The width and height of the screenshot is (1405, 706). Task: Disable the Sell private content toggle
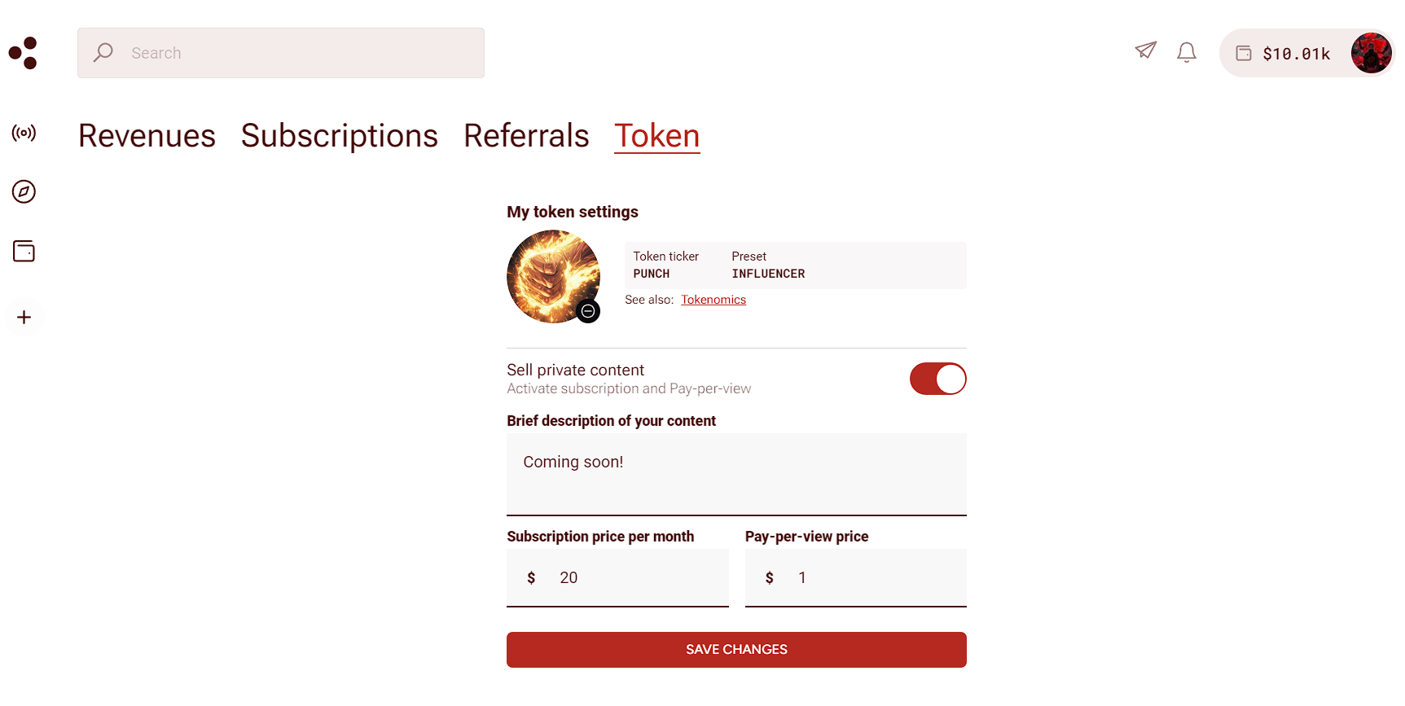tap(937, 379)
